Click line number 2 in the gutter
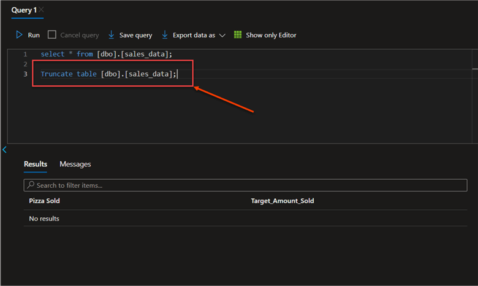Viewport: 478px width, 286px height. (x=25, y=64)
